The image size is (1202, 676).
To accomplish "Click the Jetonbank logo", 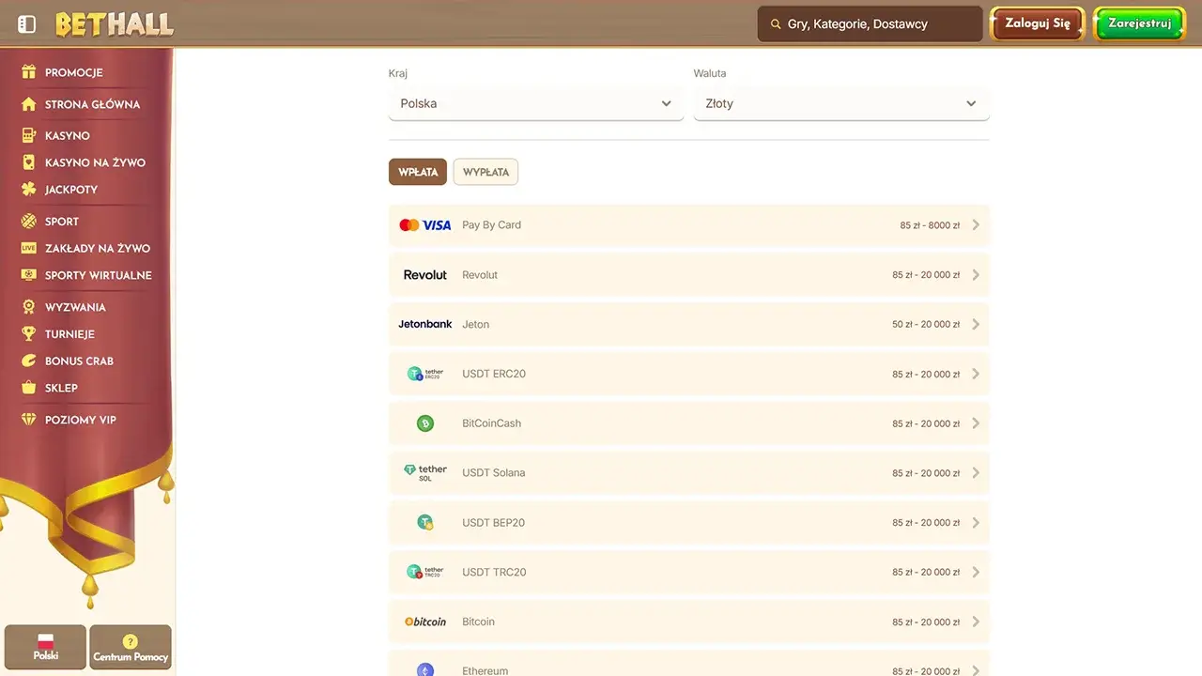I will click(x=425, y=324).
